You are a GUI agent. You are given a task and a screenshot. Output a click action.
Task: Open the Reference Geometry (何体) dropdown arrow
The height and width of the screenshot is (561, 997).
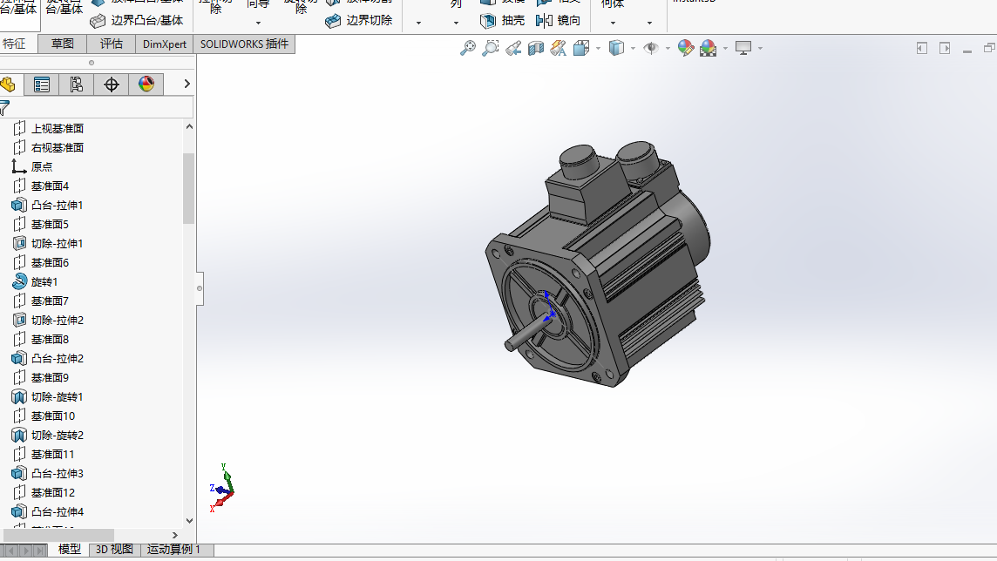(613, 23)
